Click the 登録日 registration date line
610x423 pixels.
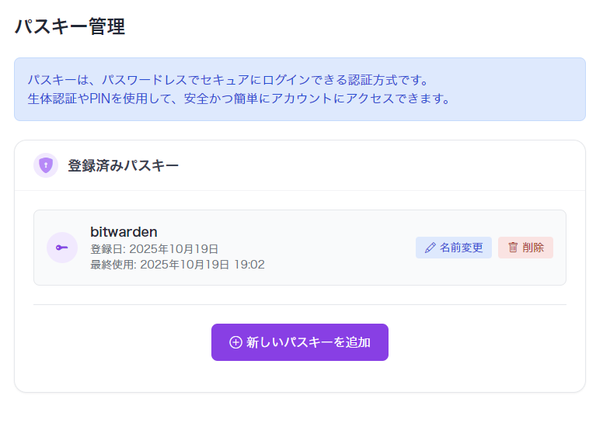tap(154, 249)
